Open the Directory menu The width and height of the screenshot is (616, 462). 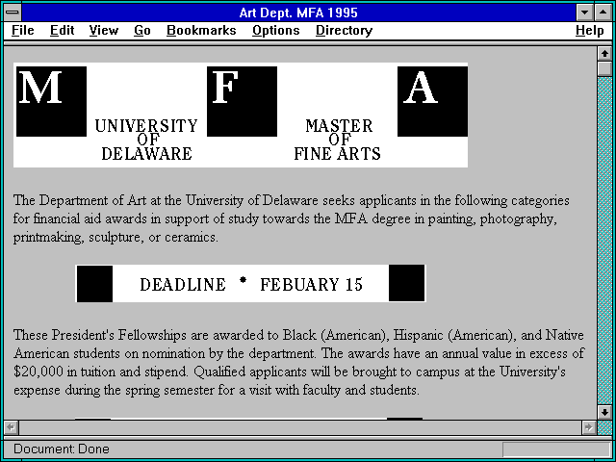[x=345, y=30]
